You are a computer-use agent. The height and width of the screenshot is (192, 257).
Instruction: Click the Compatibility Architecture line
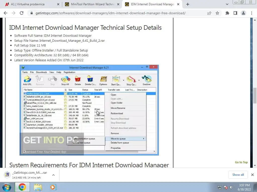point(51,55)
